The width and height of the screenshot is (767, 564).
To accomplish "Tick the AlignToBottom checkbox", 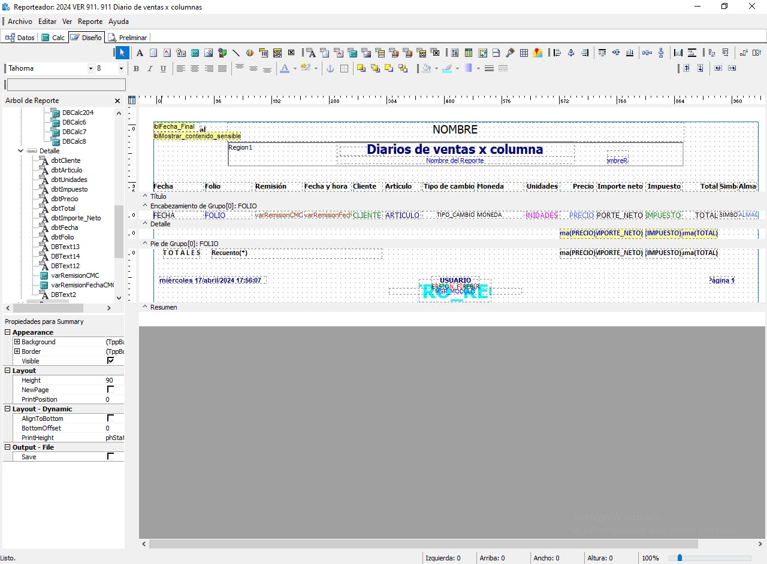I will [x=110, y=419].
